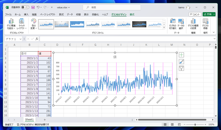221x130 pixels.
Task: Open the 色の変更 (Change Colors) dropdown
Action: tap(33, 24)
